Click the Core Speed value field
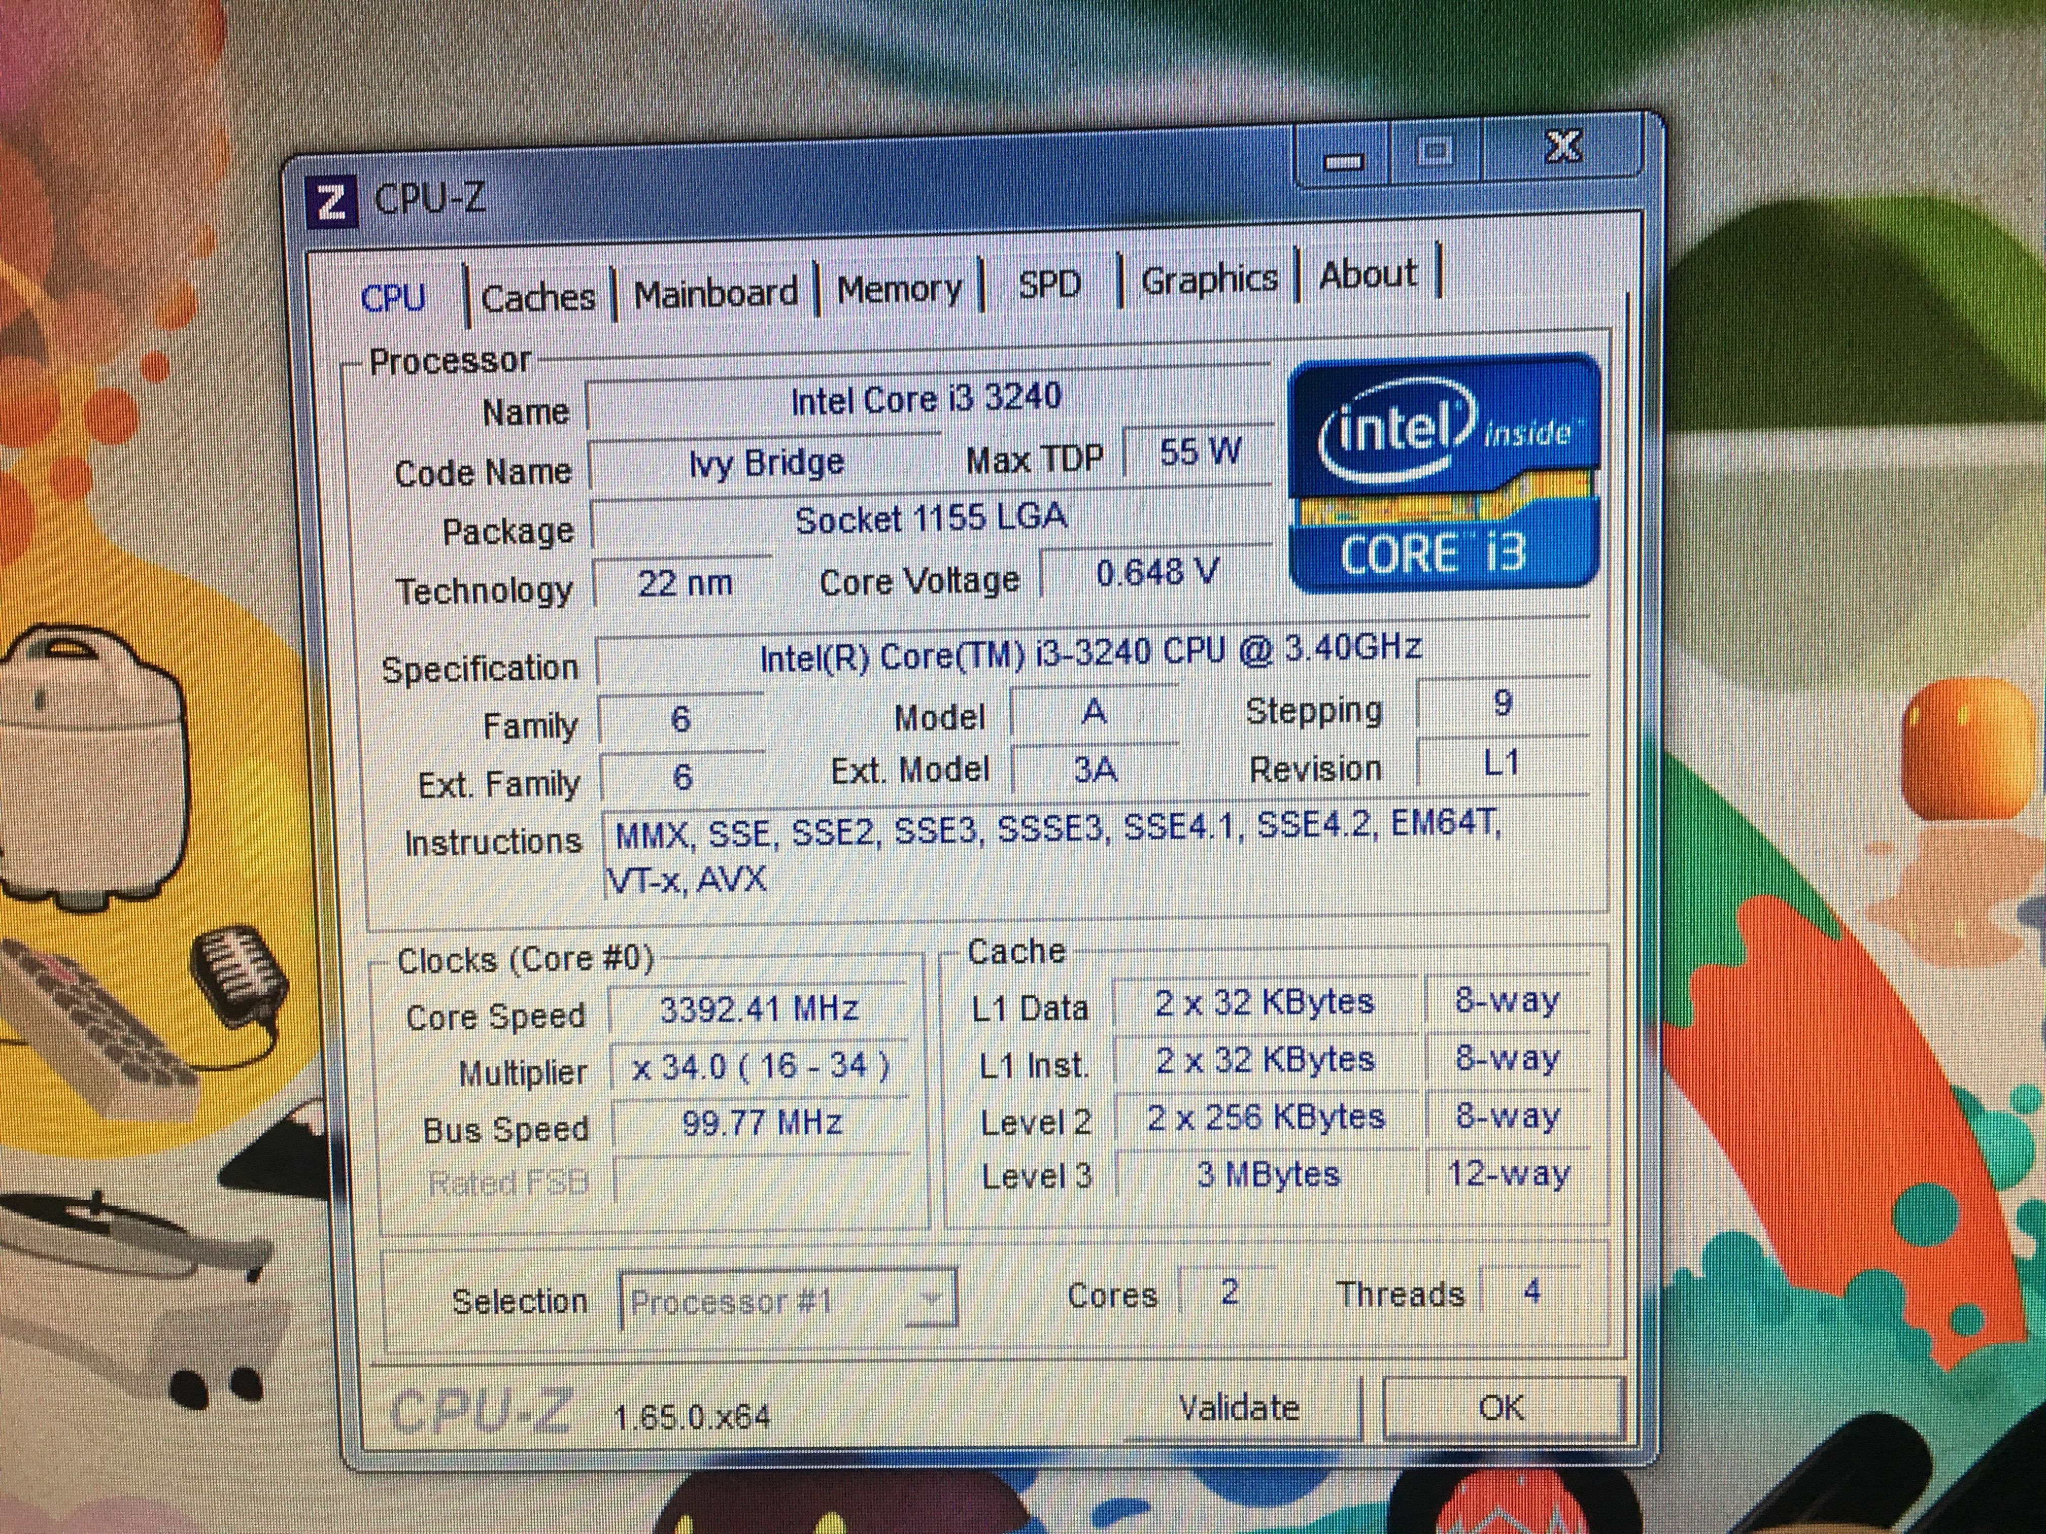Screen dimensions: 2046x1534 click(x=759, y=1009)
